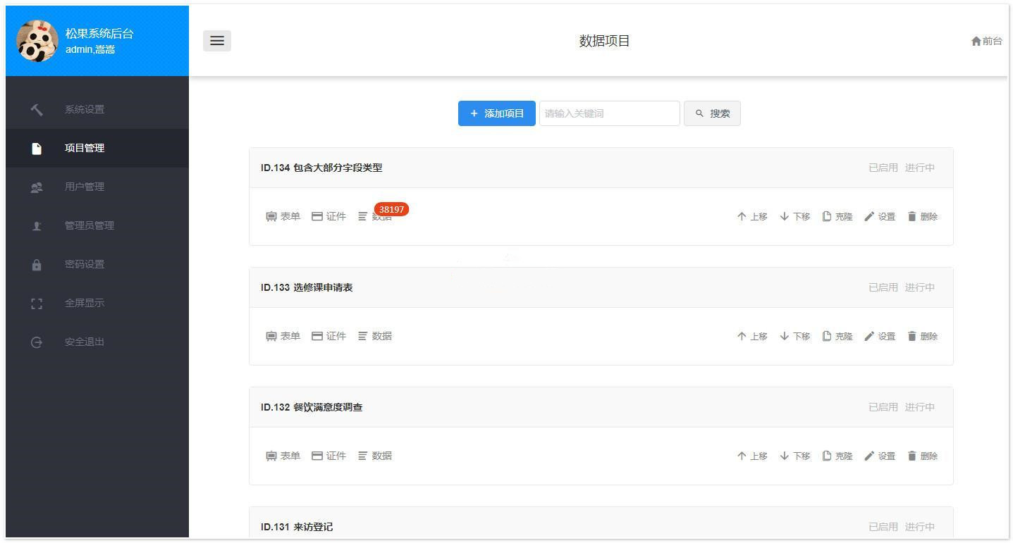1013x543 pixels.
Task: Click the 证件 icon under 选修课申请表
Action: pos(329,336)
